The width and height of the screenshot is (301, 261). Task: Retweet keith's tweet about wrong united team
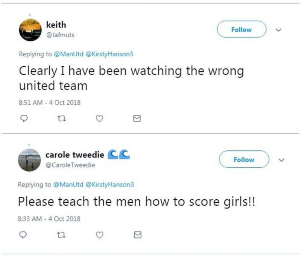[x=61, y=119]
